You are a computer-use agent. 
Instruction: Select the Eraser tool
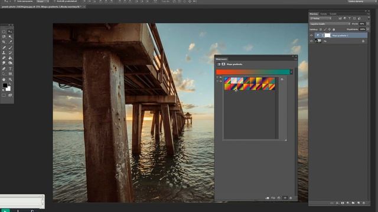tap(4, 58)
